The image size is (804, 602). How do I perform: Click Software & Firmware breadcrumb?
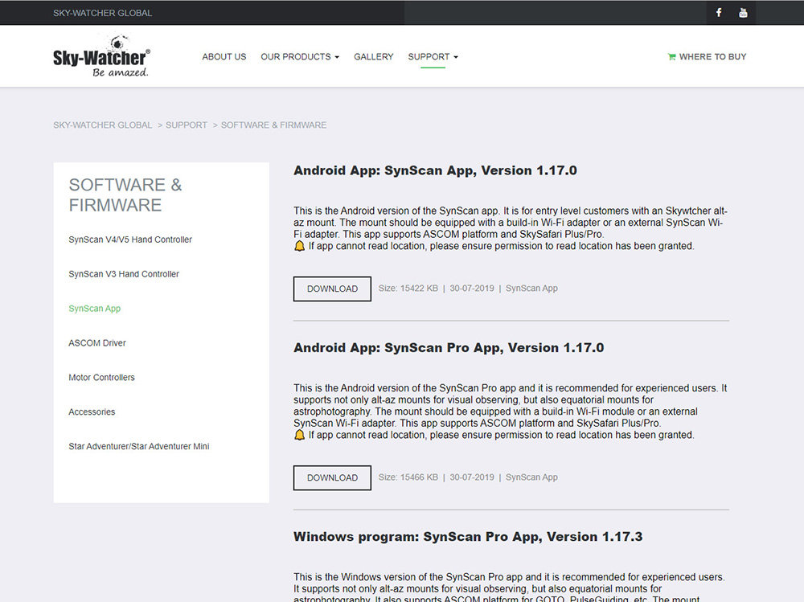274,125
